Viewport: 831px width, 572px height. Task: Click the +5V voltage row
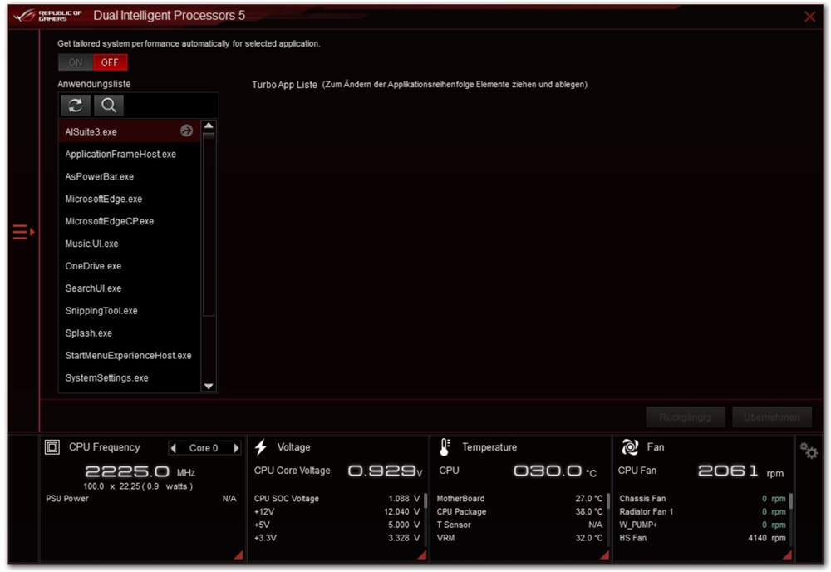click(x=337, y=525)
